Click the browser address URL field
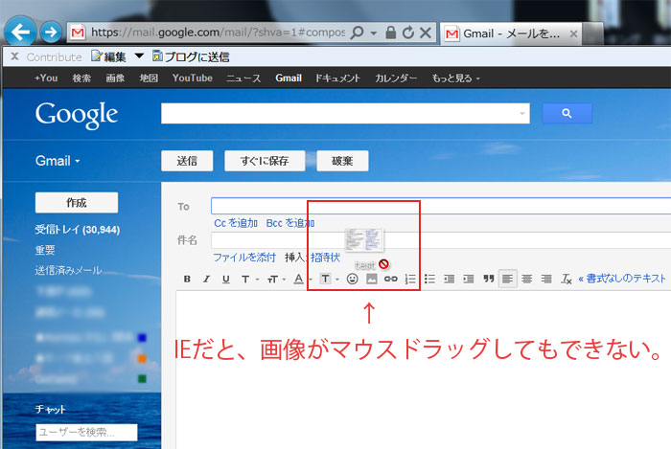Image resolution: width=671 pixels, height=449 pixels. [218, 33]
